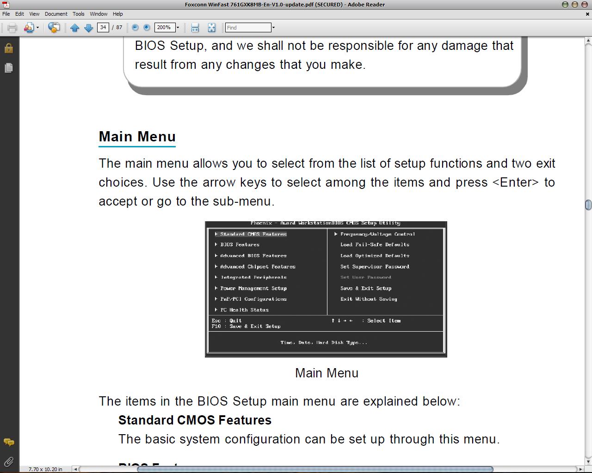The height and width of the screenshot is (473, 592).
Task: Click 'PC Health Status' in BIOS image
Action: coord(244,310)
